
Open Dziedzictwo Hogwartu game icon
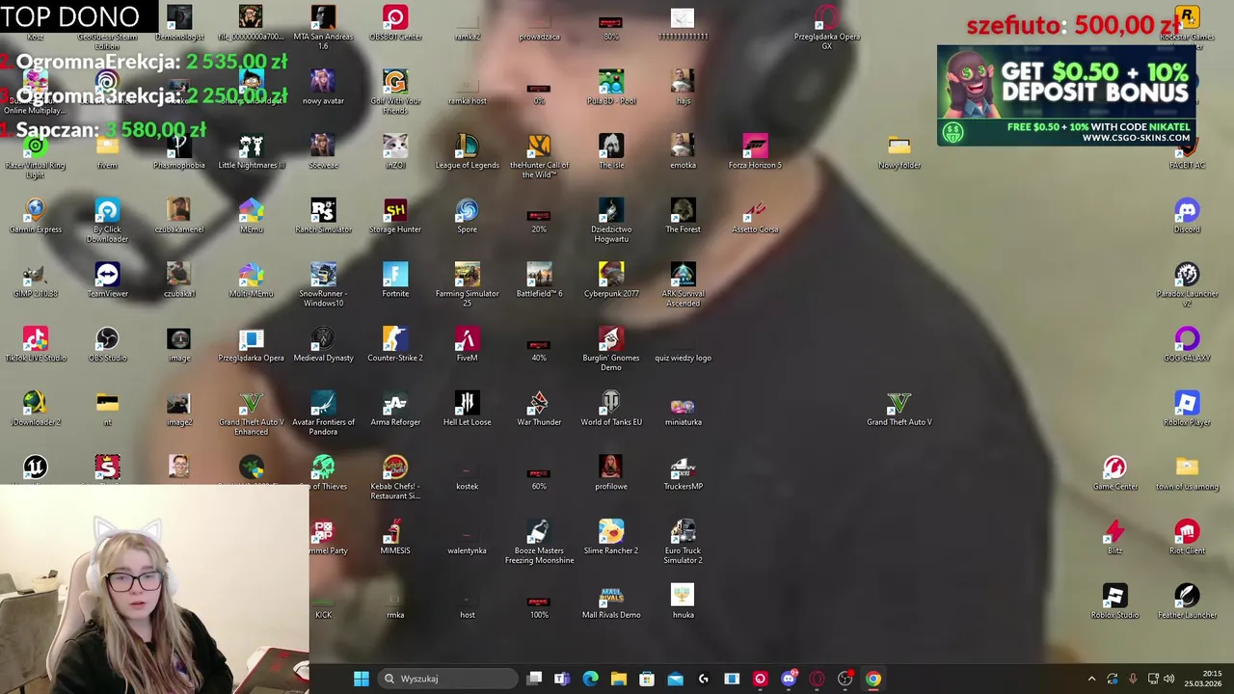click(x=611, y=220)
